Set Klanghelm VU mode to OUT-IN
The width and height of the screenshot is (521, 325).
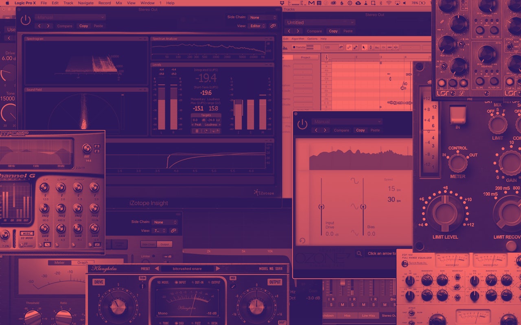[197, 282]
